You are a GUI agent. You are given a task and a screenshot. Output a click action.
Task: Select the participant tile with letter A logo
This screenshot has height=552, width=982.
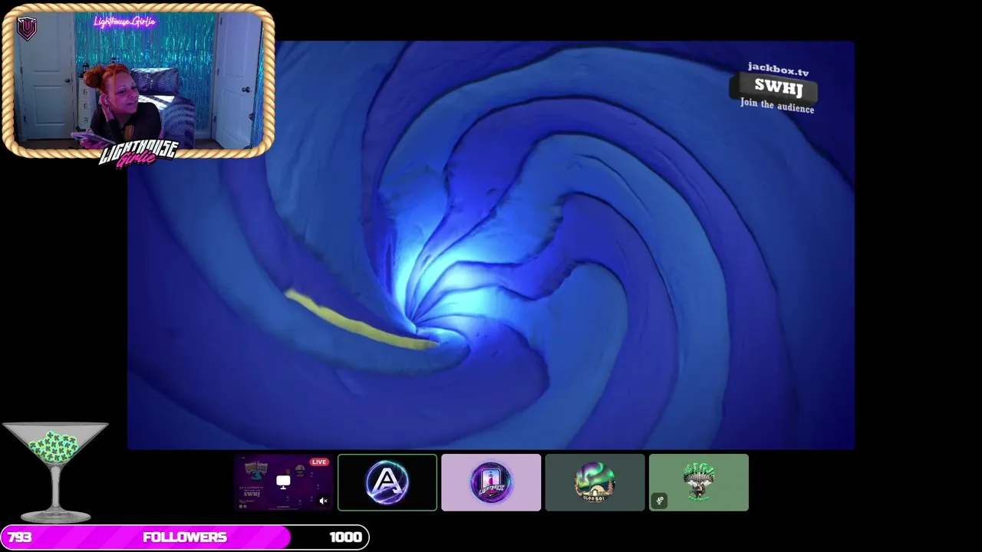(x=387, y=482)
